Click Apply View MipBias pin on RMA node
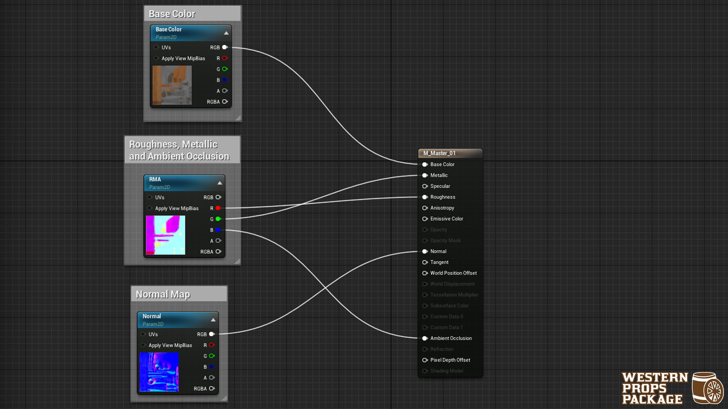The image size is (728, 409). click(149, 208)
